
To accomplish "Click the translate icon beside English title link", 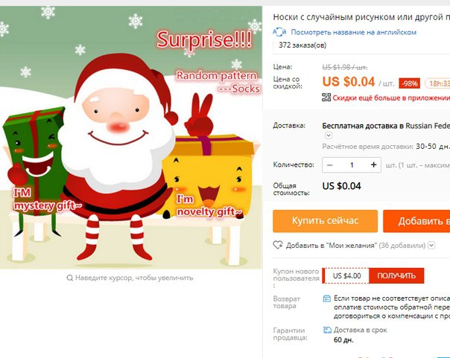I will (x=279, y=32).
